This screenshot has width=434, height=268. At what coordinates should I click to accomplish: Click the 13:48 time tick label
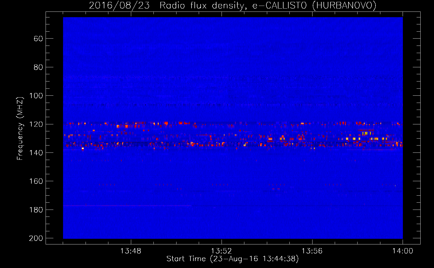tap(131, 251)
